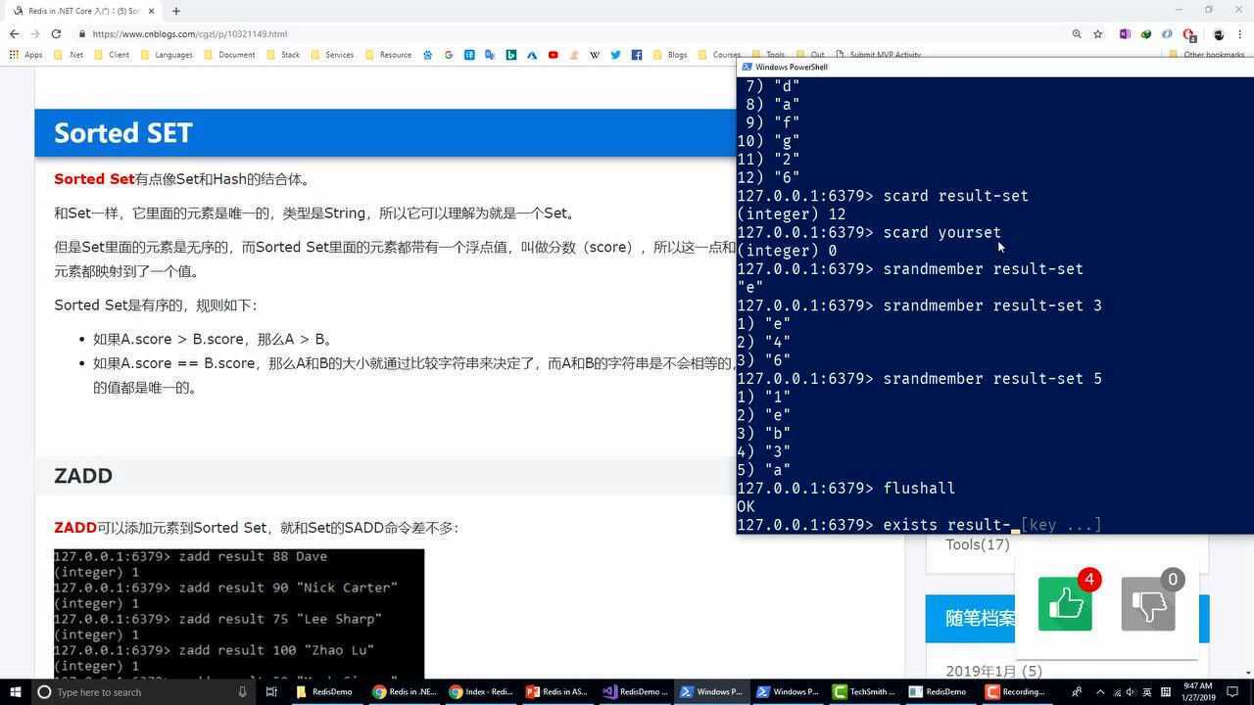Open the Tools(17) sidebar link

coord(977,544)
